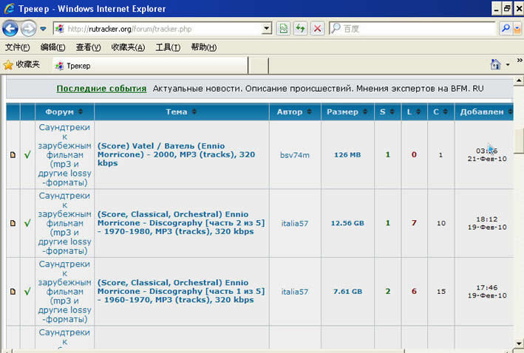524x353 pixels.
Task: Sort table by Автор column
Action: tap(295, 112)
